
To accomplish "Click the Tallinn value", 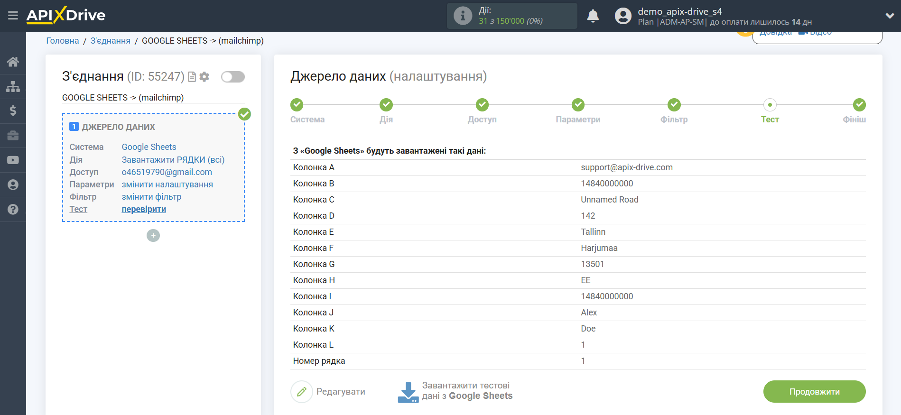I will tap(593, 232).
